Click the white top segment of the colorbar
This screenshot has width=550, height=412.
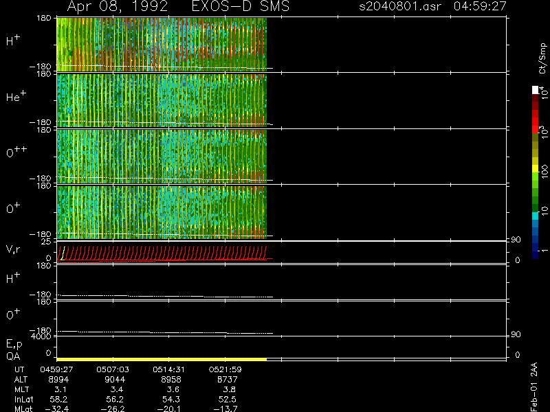click(536, 90)
